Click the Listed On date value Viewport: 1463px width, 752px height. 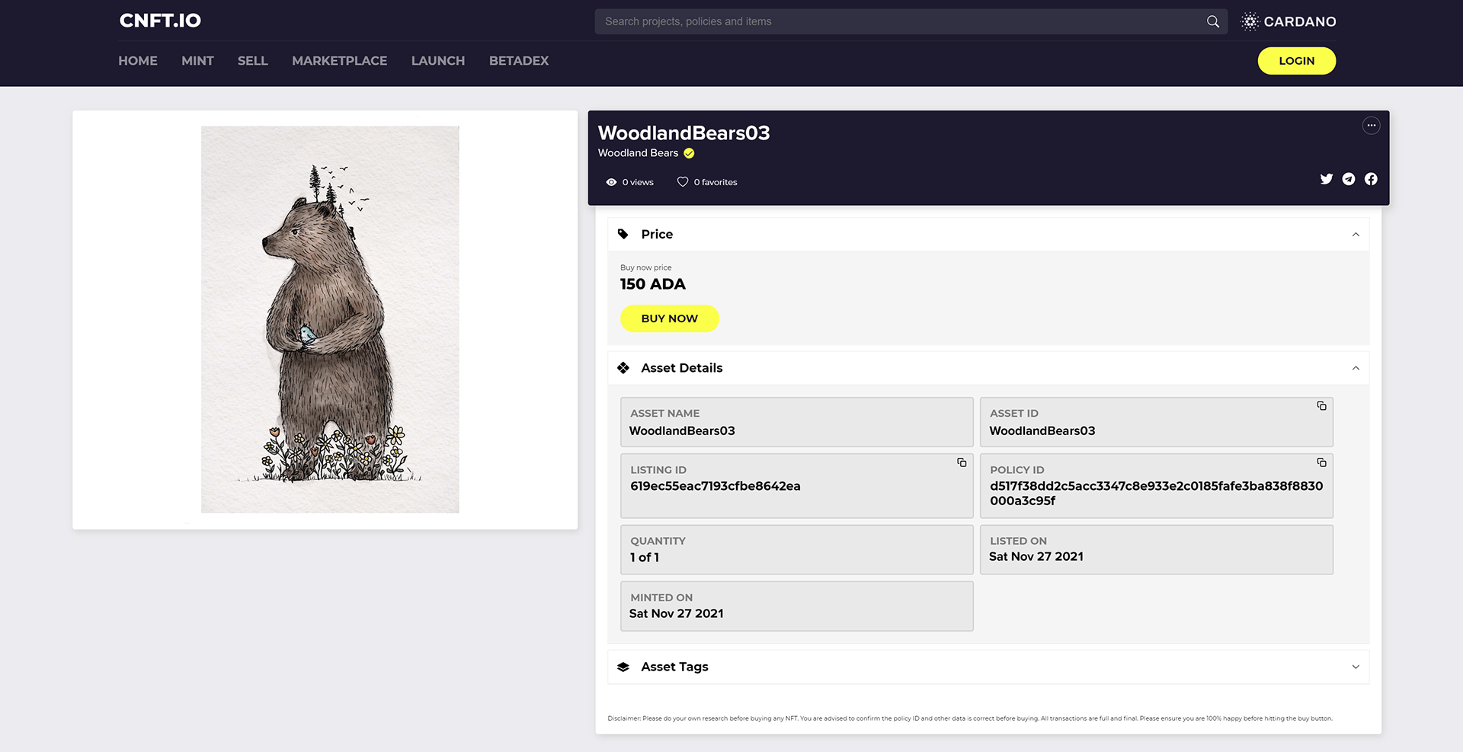coord(1036,557)
